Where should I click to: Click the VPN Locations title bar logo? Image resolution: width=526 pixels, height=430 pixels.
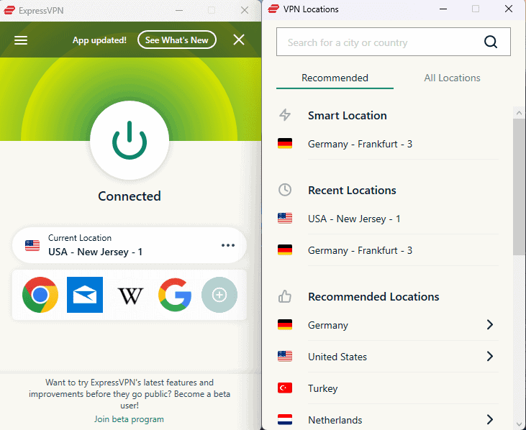pyautogui.click(x=273, y=9)
